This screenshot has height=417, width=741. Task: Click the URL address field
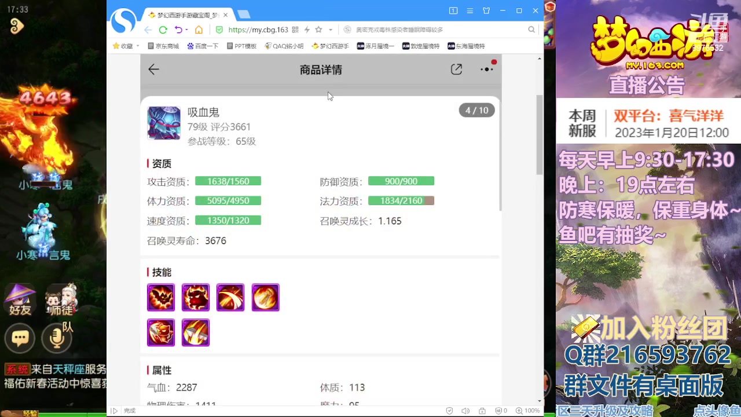pos(258,30)
